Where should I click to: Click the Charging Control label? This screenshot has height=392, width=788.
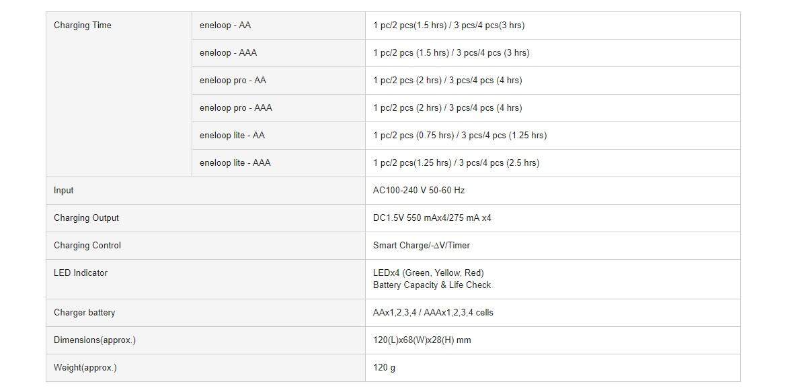pyautogui.click(x=87, y=246)
